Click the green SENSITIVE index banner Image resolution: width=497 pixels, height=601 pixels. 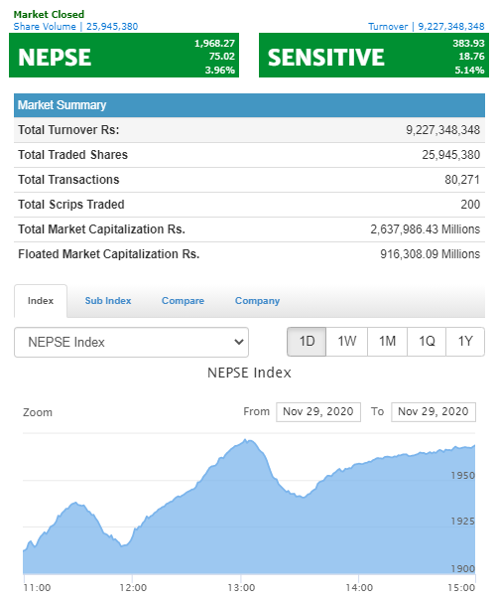[374, 56]
